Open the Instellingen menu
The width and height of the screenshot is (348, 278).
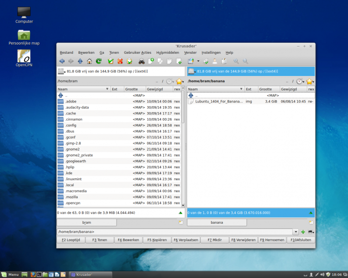coord(211,52)
